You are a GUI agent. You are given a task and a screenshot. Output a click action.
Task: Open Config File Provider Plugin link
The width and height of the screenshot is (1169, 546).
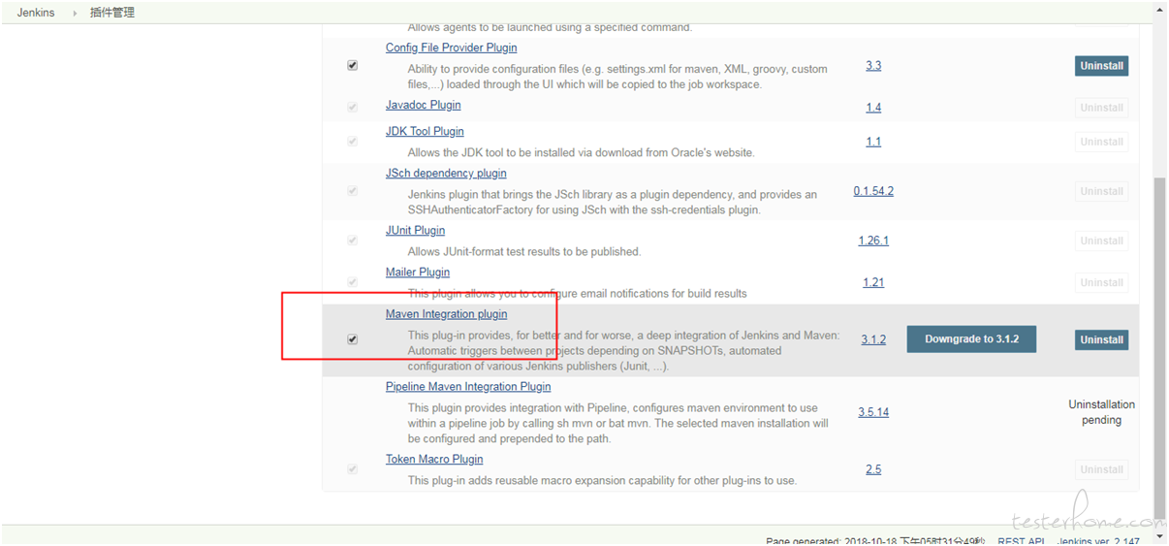(x=451, y=48)
